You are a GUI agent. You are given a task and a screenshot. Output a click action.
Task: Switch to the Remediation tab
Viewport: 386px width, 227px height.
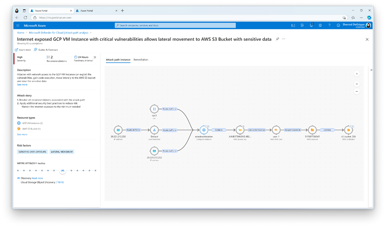pos(141,60)
